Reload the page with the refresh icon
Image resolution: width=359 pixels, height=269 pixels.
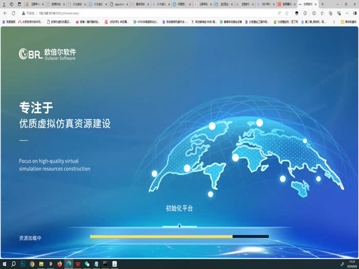(13, 13)
